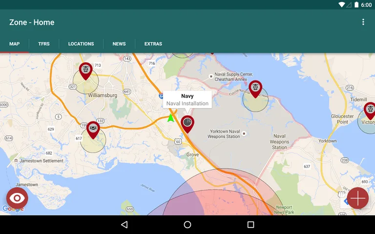
Task: Tap the Jamestown Settlement label
Action: [42, 161]
